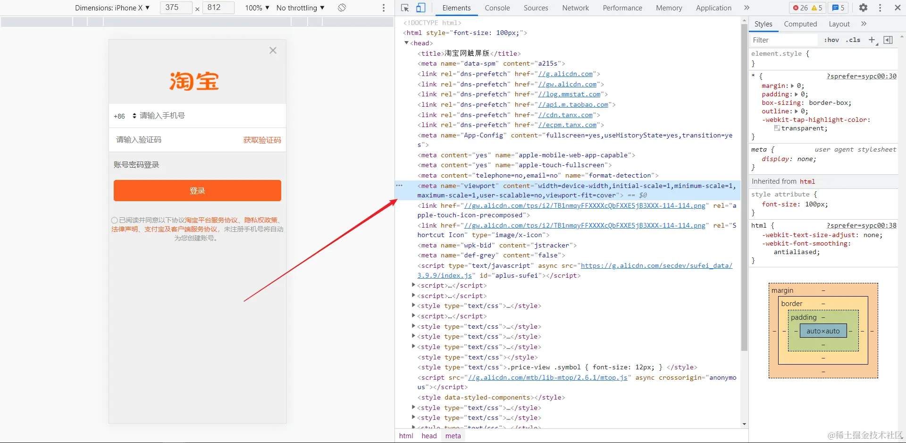Tick the agreement radio button
The width and height of the screenshot is (906, 443).
click(114, 220)
